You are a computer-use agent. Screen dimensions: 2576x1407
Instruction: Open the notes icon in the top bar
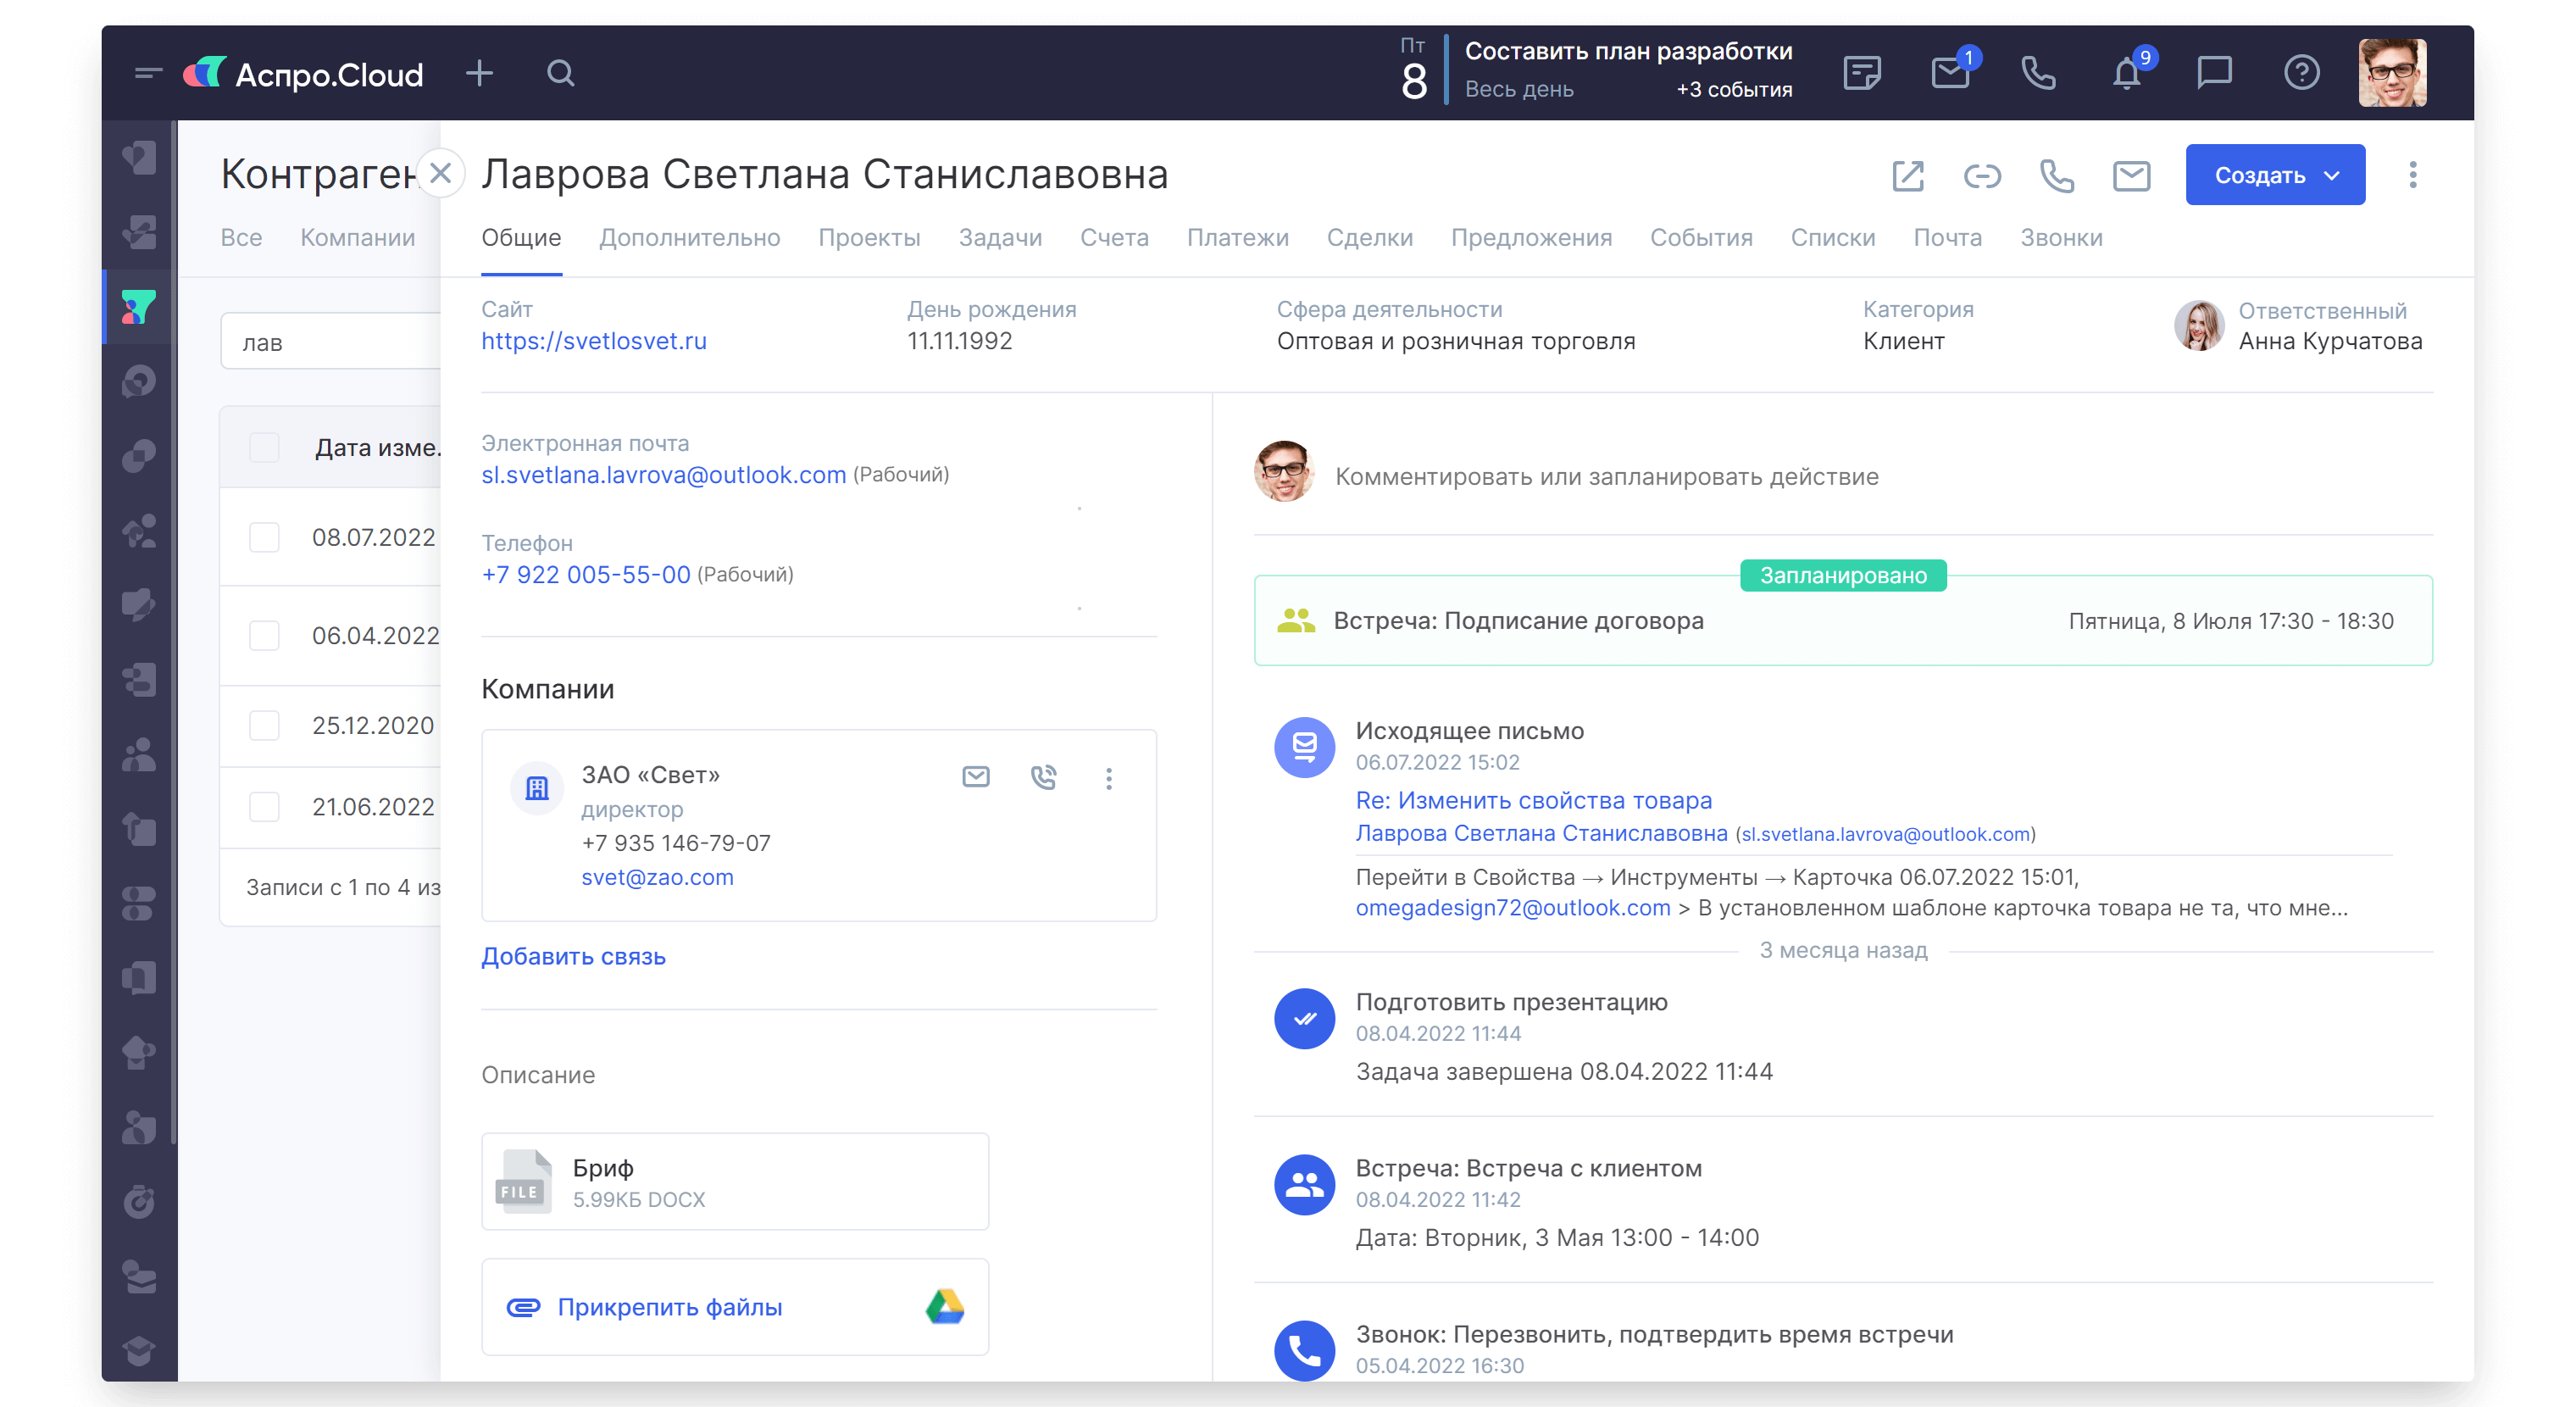(1861, 73)
